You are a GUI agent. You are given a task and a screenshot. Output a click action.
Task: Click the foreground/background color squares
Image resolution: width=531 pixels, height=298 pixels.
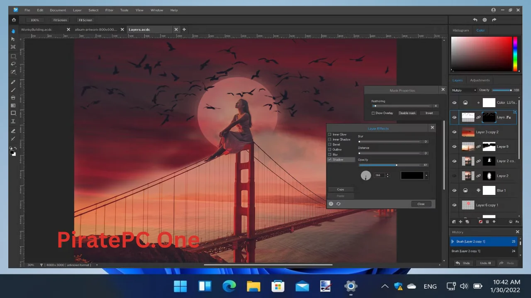[x=13, y=153]
